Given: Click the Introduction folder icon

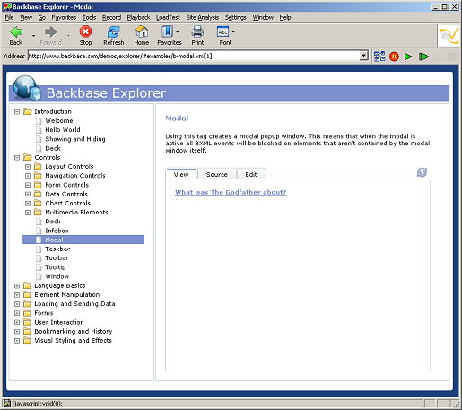Looking at the screenshot, I should tap(28, 111).
